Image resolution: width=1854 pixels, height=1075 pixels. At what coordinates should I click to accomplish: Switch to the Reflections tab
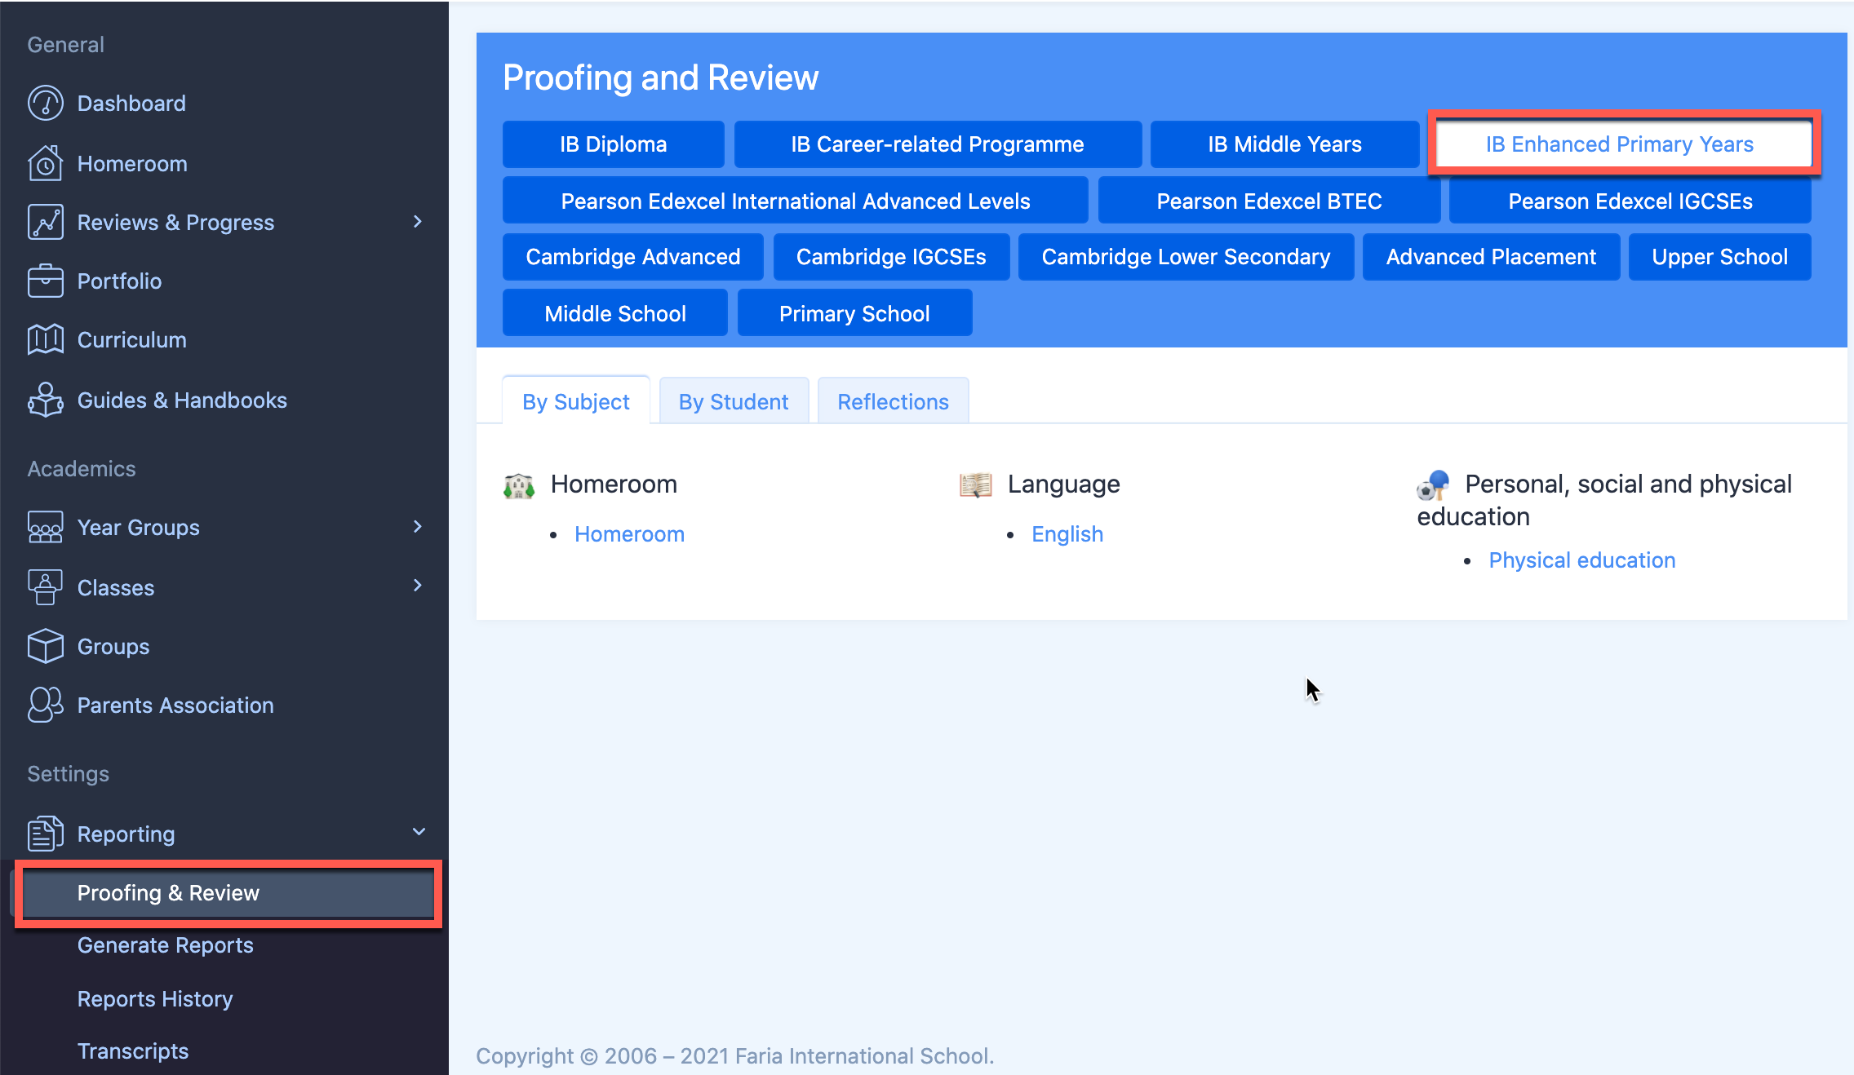[x=893, y=401]
